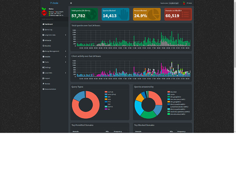Click the clock icon beside Long-term data
This screenshot has width=236, height=189.
(x=43, y=35)
